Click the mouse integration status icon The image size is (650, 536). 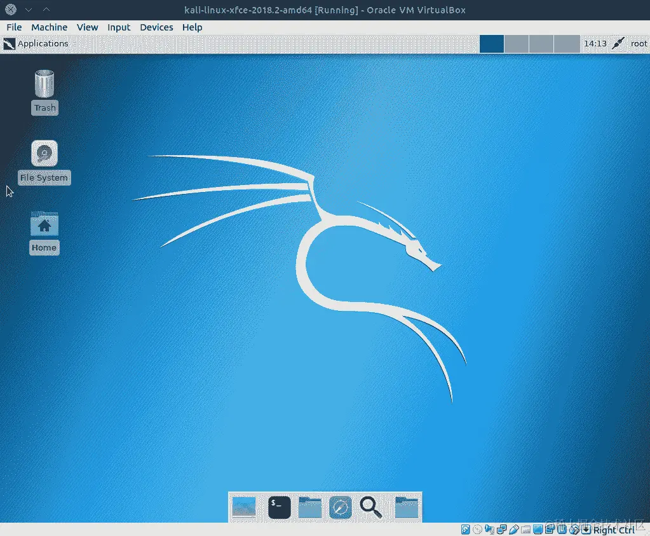574,530
